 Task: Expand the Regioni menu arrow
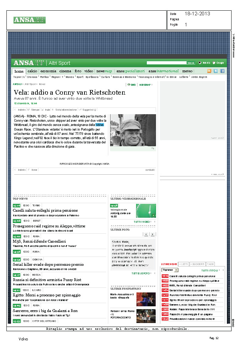click(62, 77)
